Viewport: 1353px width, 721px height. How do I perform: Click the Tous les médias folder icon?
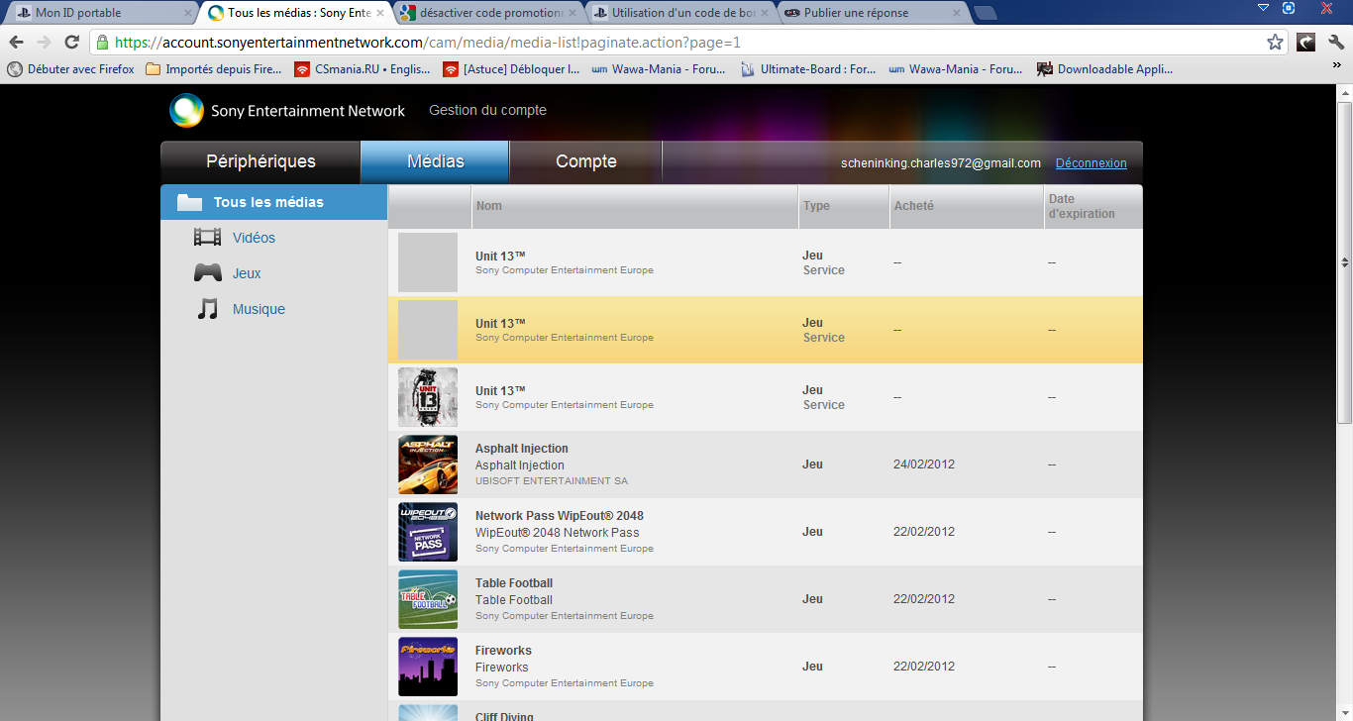(190, 203)
